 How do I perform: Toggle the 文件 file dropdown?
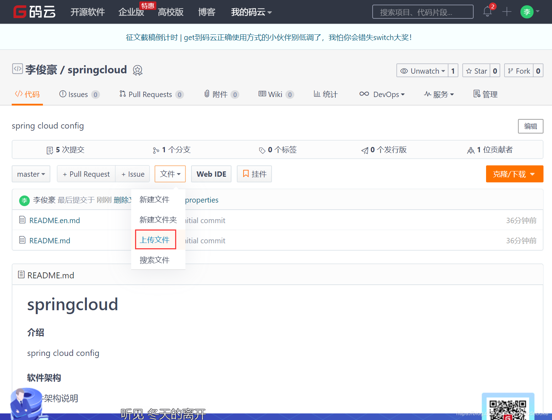[170, 174]
